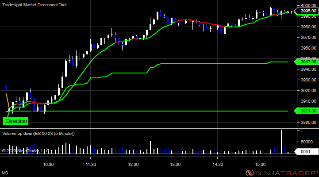319x177 pixels.
Task: Select the green 3901.00 price marker
Action: click(x=307, y=111)
